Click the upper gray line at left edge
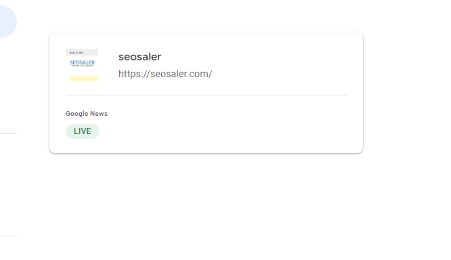This screenshot has height=260, width=451. (x=8, y=133)
